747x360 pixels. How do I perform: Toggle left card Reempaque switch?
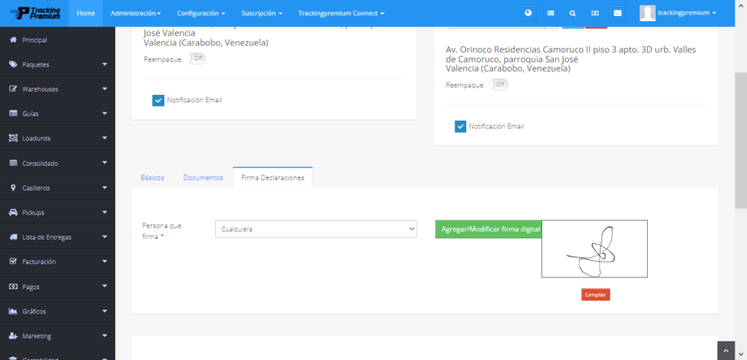(197, 58)
